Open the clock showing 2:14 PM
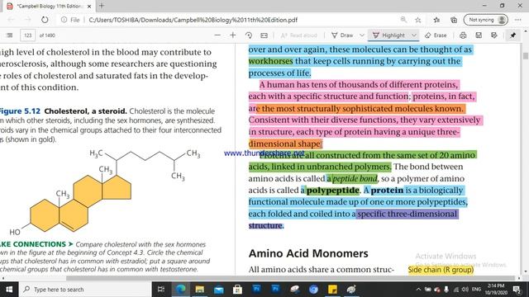Screen dimensions: 529x297 pos(496,290)
